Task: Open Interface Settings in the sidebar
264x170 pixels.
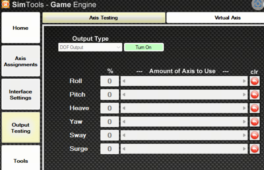Action: 20,95
